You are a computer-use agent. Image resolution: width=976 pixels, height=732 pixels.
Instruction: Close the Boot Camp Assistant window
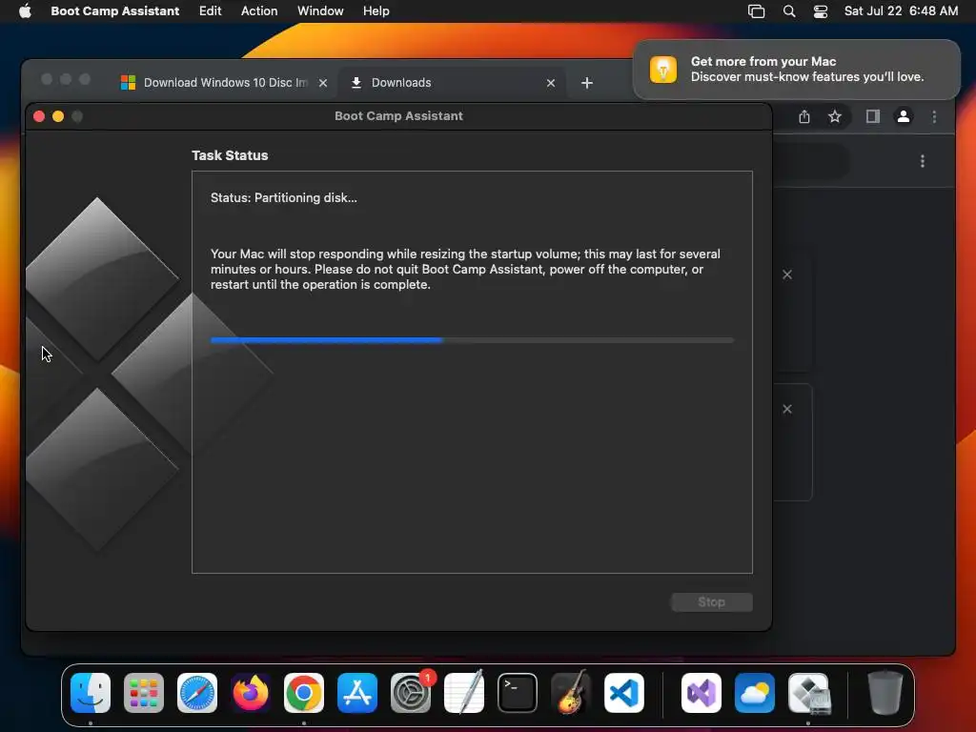click(38, 116)
